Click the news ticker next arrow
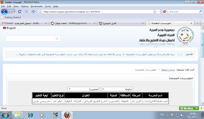The image size is (204, 119). (178, 54)
